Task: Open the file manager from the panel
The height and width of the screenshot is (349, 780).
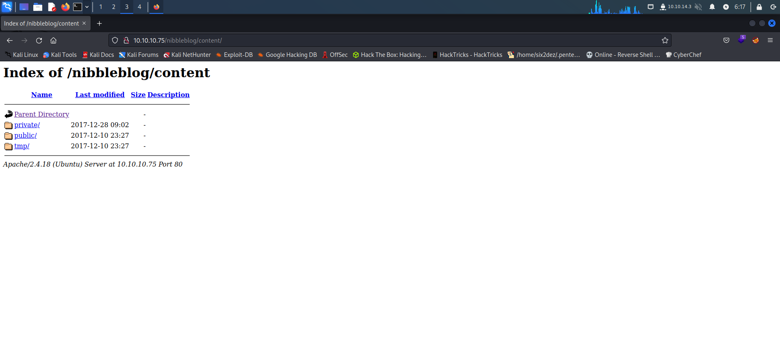Action: click(38, 7)
